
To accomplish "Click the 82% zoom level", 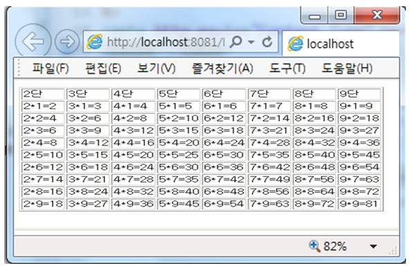I will pos(335,247).
